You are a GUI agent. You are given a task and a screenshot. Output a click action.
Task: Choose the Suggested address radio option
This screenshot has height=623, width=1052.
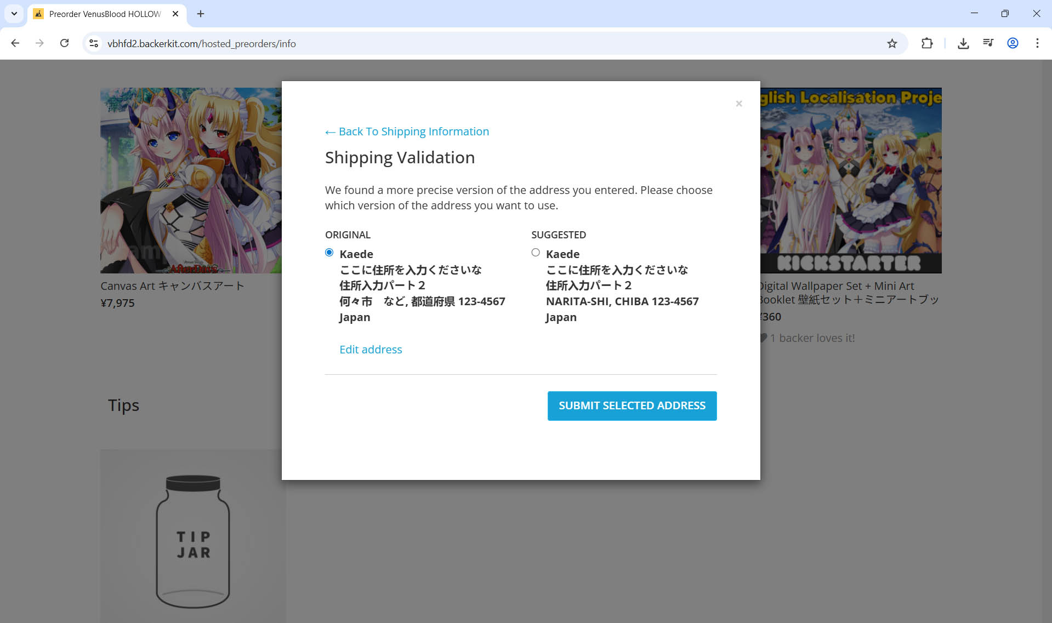click(536, 253)
